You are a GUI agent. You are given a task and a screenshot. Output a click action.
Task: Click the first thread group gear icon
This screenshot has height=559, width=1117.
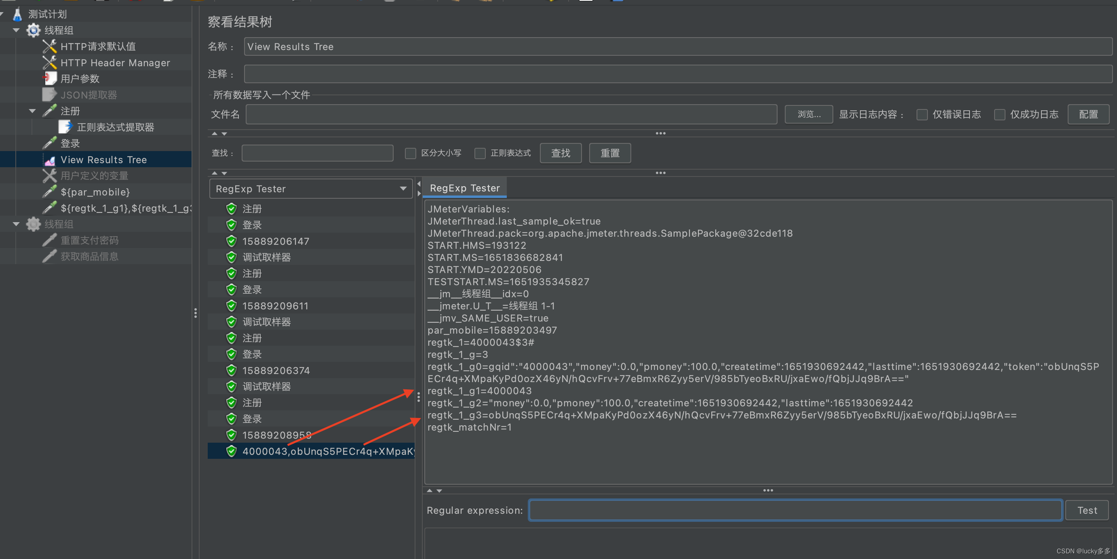point(34,30)
